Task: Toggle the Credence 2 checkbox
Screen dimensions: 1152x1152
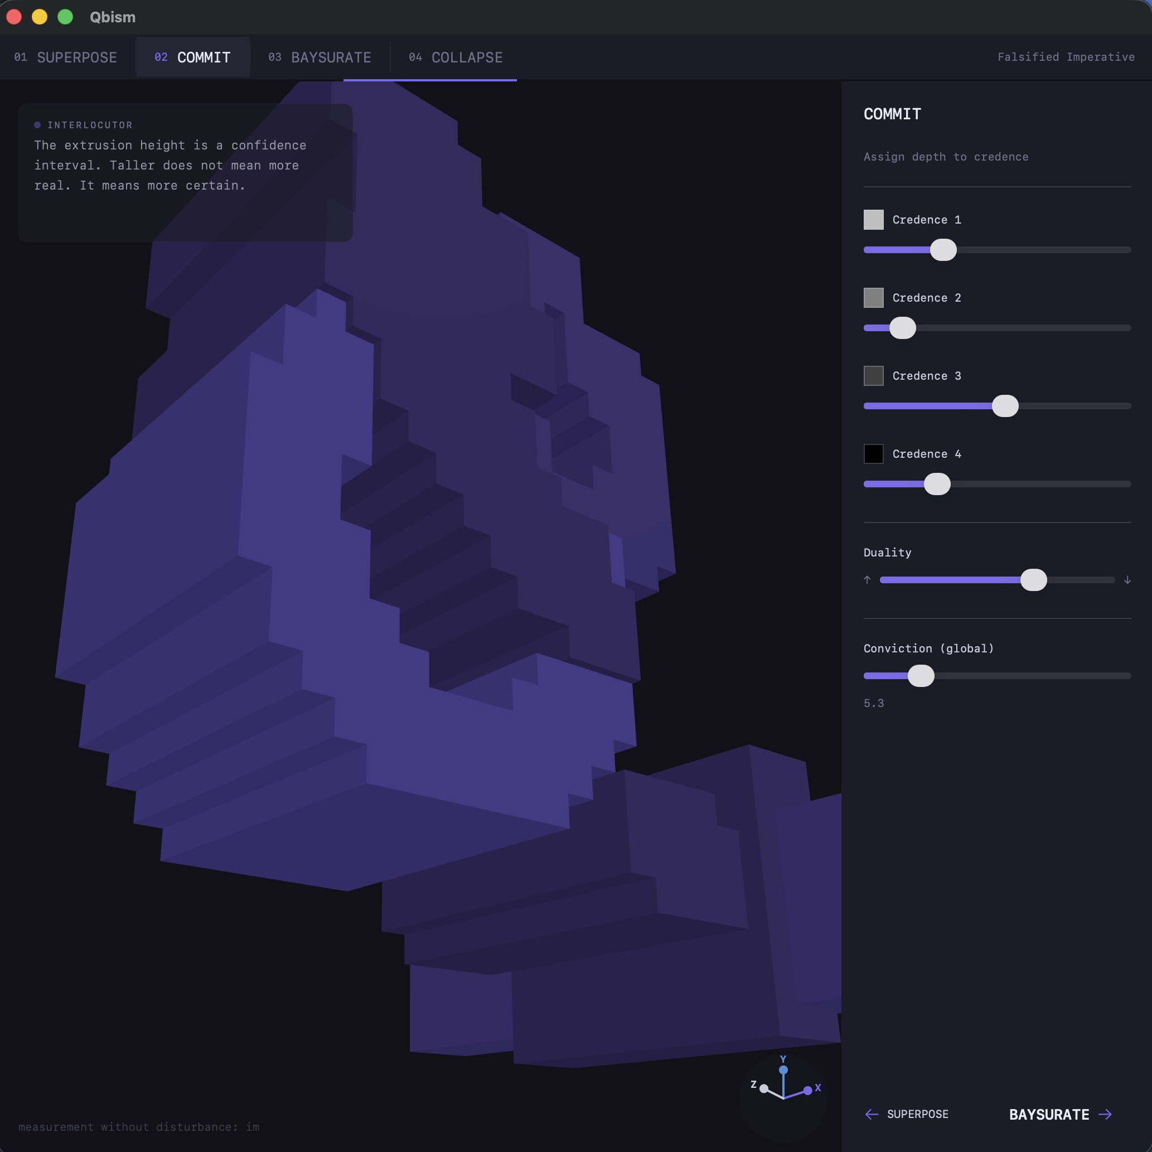Action: (874, 298)
